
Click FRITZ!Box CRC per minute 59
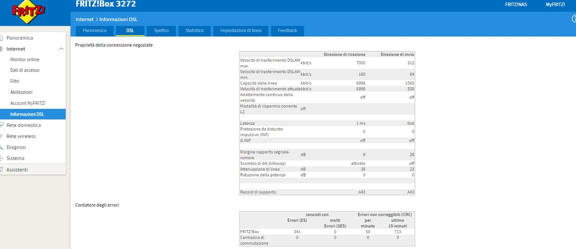(368, 232)
